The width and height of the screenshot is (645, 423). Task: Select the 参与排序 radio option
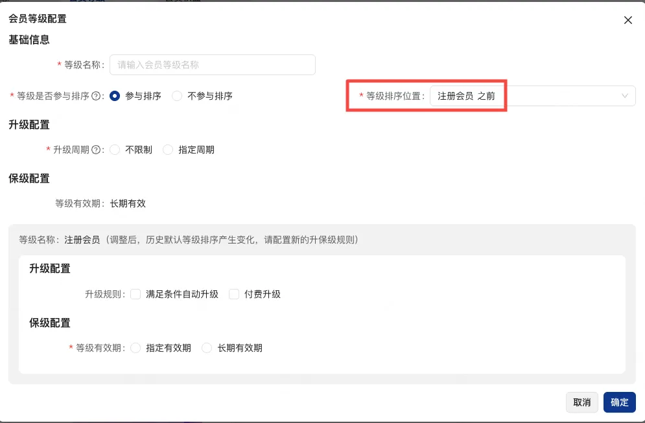coord(115,96)
